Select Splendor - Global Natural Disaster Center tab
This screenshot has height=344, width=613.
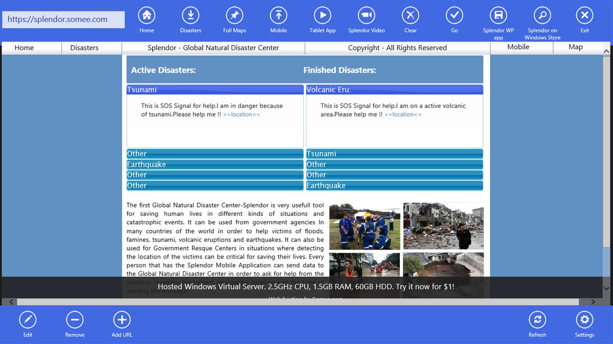[213, 48]
